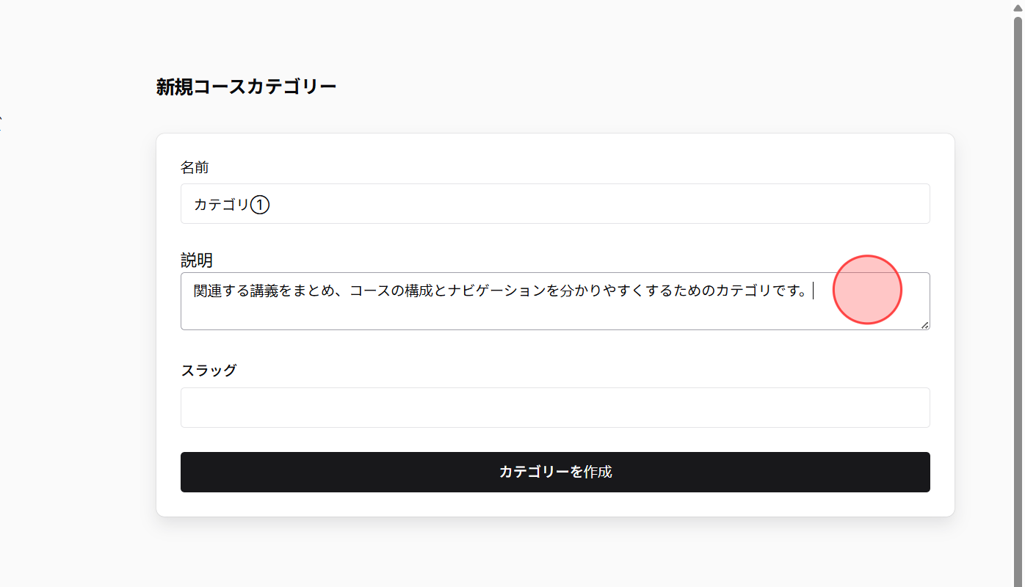
Task: Click the 名前 field label
Action: pyautogui.click(x=195, y=167)
